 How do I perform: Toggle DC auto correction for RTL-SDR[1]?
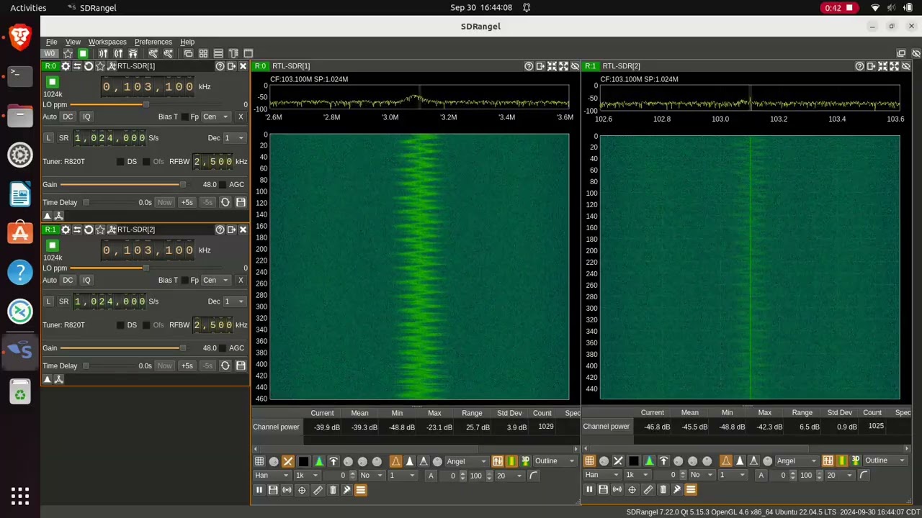pos(68,117)
